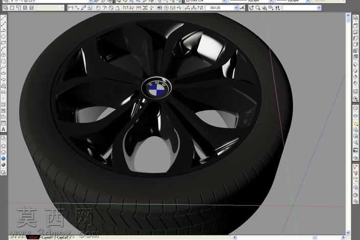Select the Circle tool
The height and width of the screenshot is (240, 360).
point(4,55)
